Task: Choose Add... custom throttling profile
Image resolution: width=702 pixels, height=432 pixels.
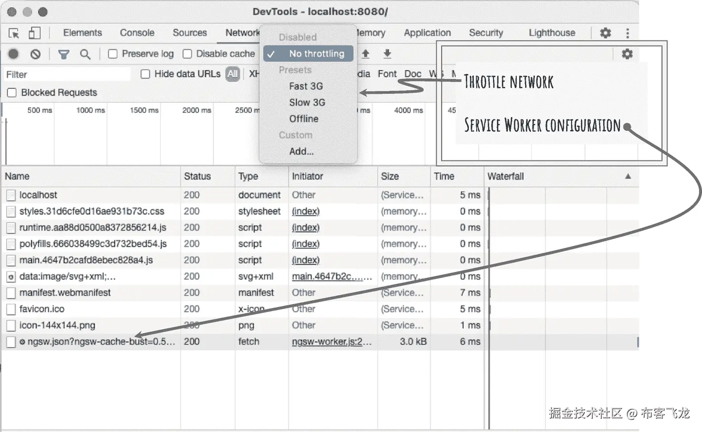Action: coord(301,151)
